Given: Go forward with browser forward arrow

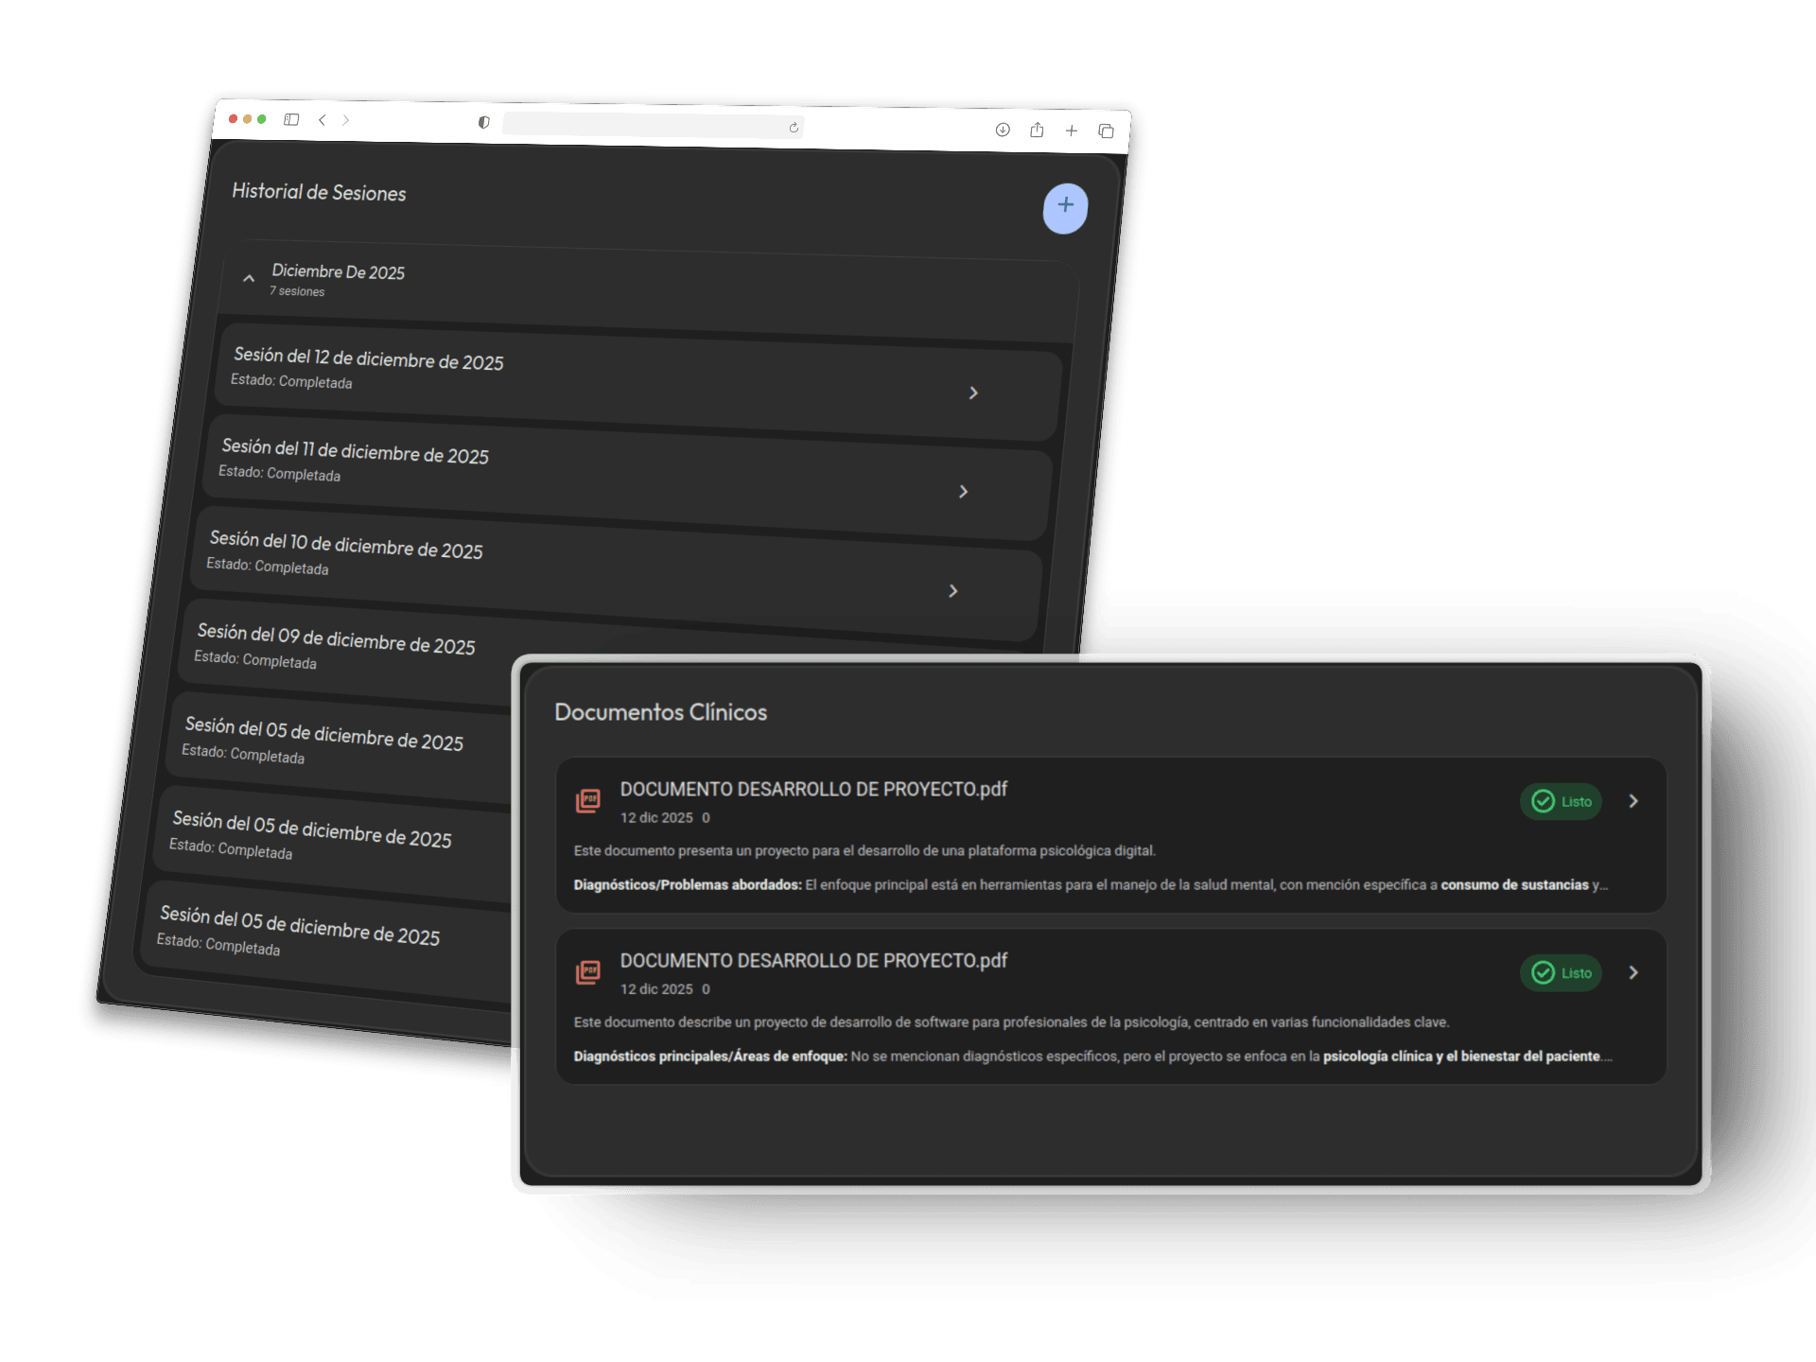Looking at the screenshot, I should (346, 120).
